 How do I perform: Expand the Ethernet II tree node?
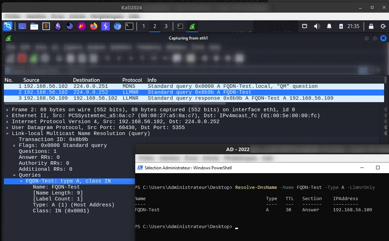click(x=7, y=115)
